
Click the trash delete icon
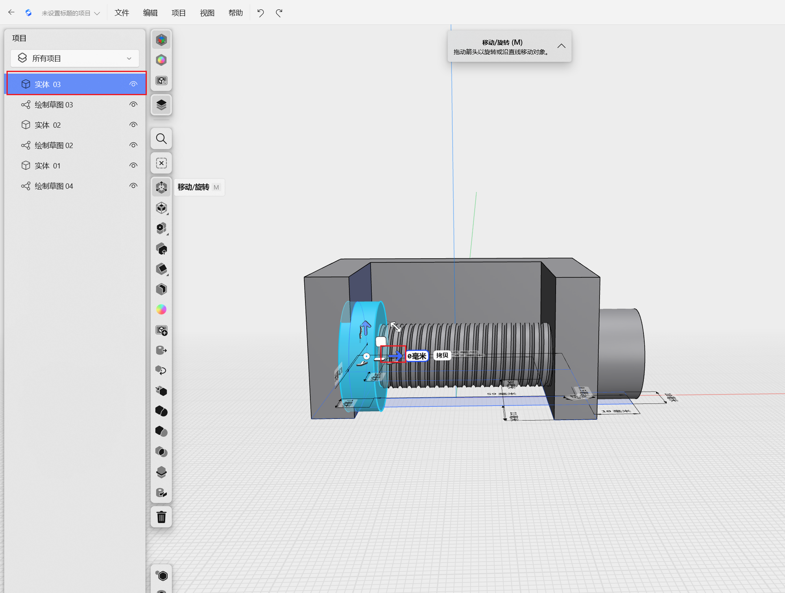tap(161, 517)
